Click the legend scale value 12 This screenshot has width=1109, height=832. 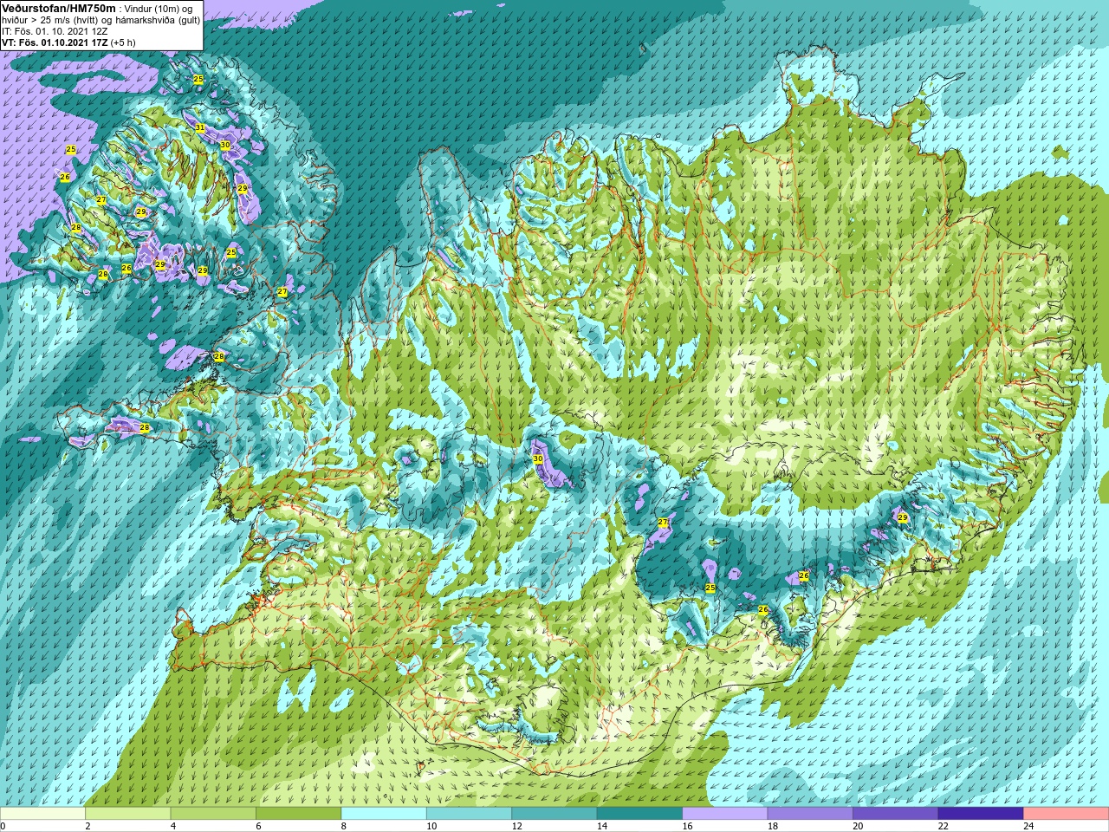[516, 826]
